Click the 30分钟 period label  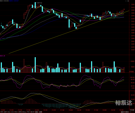[132, 110]
